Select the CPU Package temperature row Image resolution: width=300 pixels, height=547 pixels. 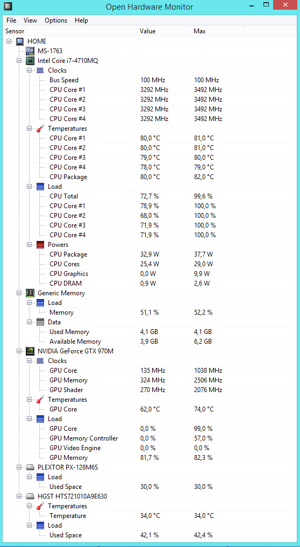point(150,177)
